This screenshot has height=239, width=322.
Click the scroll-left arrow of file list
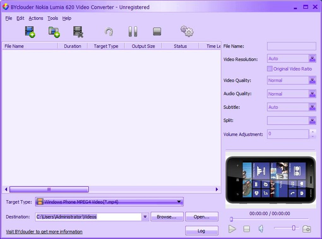point(6,189)
